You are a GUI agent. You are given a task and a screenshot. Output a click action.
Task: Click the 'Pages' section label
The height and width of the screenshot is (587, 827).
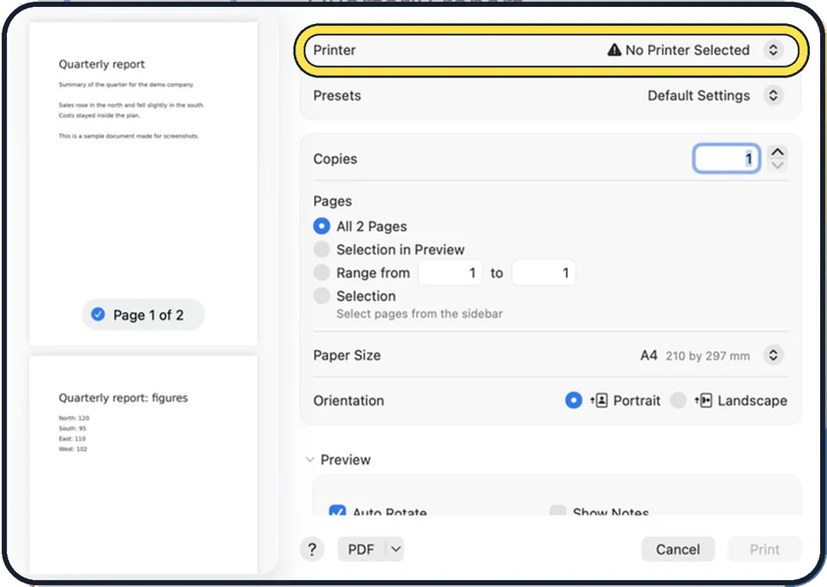click(333, 201)
